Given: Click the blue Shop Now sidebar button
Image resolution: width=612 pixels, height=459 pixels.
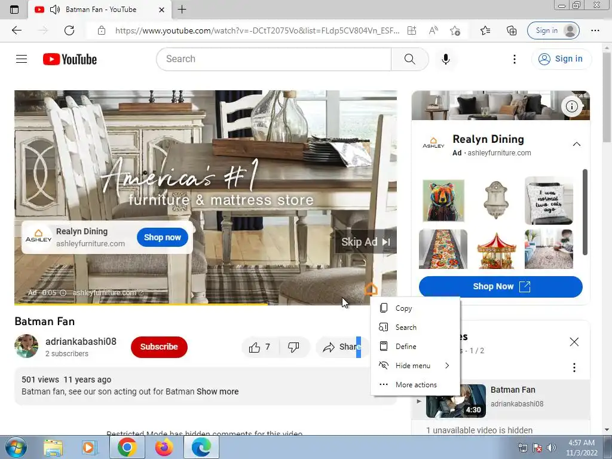Looking at the screenshot, I should pyautogui.click(x=500, y=286).
